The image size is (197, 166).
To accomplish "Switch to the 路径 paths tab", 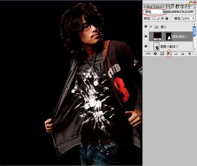I will click(159, 7).
